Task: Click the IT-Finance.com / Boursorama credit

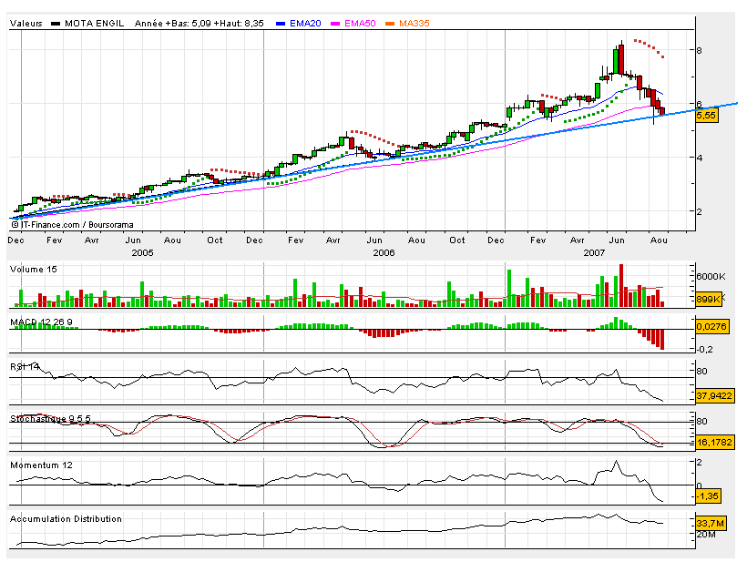Action: (72, 225)
